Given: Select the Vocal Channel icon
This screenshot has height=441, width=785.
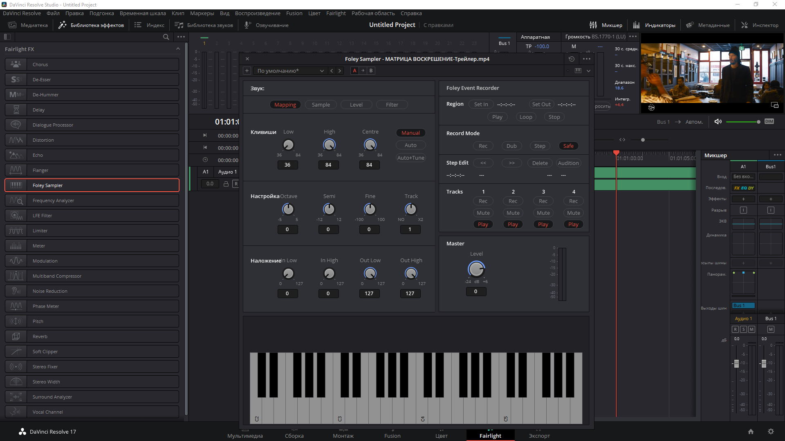Looking at the screenshot, I should coord(16,412).
